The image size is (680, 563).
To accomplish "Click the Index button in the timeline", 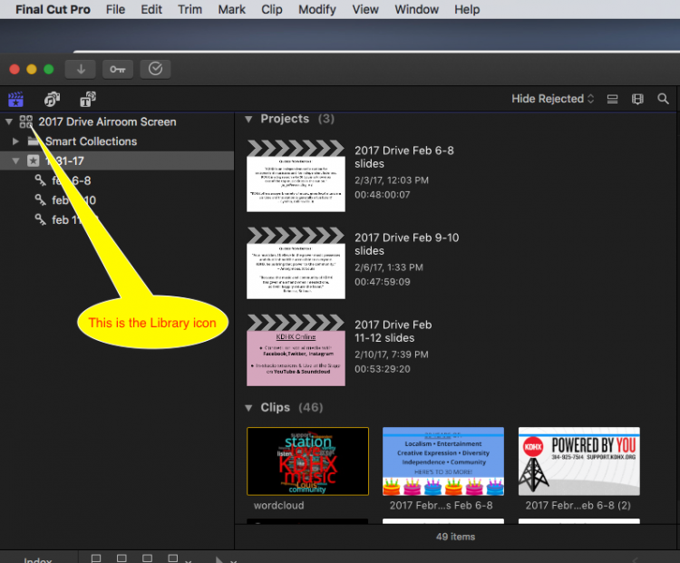I will coord(38,558).
